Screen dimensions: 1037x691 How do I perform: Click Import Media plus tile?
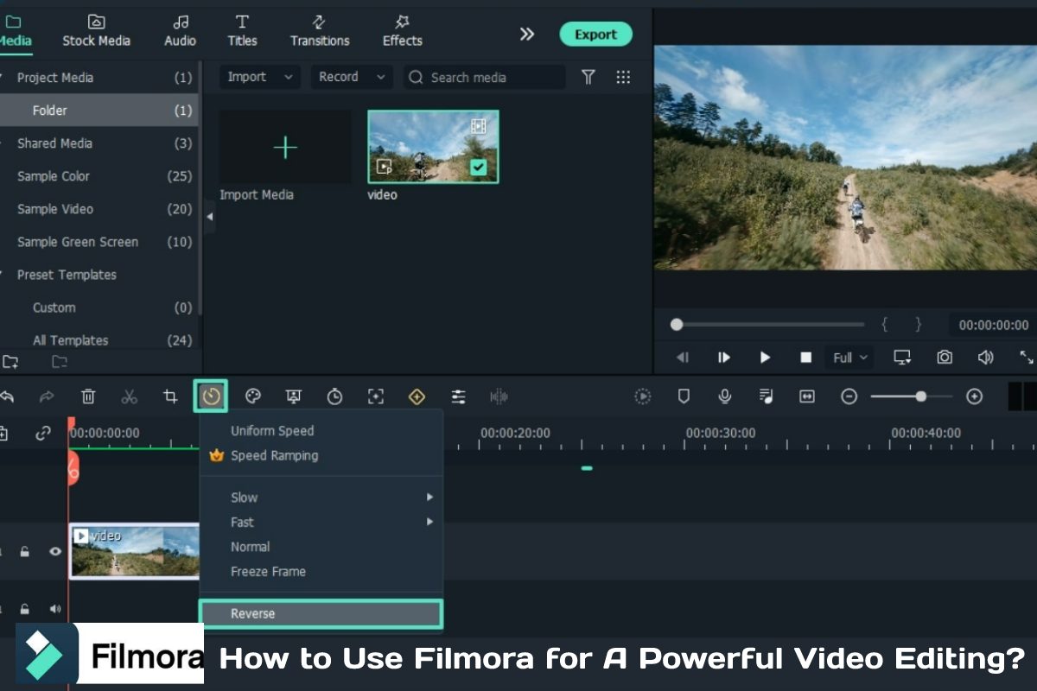pos(285,148)
